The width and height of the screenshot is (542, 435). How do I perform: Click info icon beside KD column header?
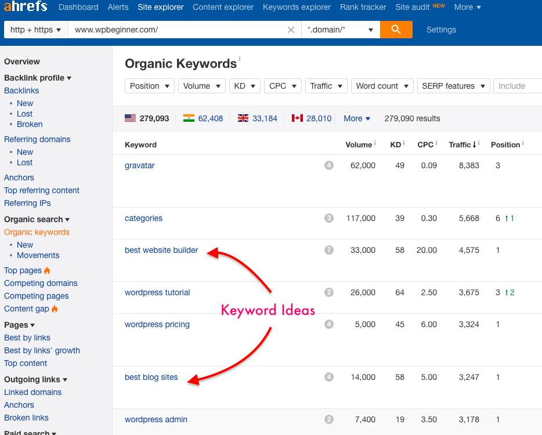(404, 143)
